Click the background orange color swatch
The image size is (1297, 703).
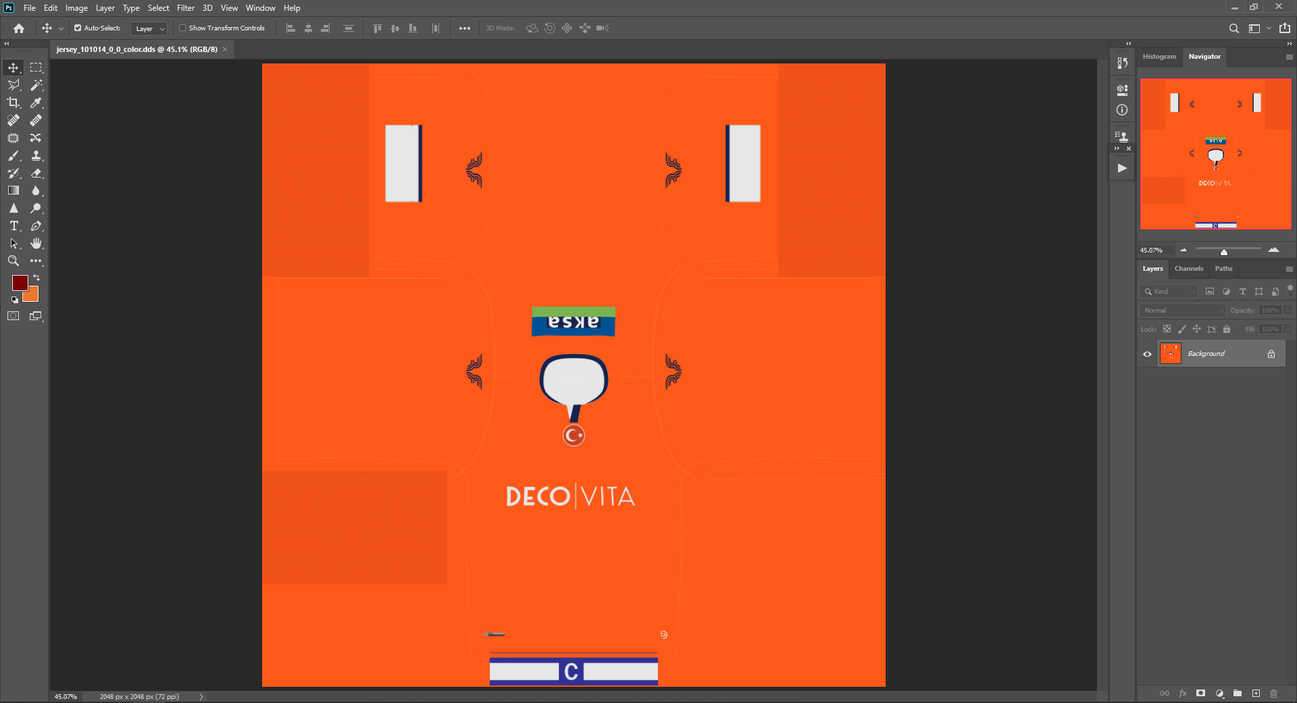pyautogui.click(x=33, y=296)
